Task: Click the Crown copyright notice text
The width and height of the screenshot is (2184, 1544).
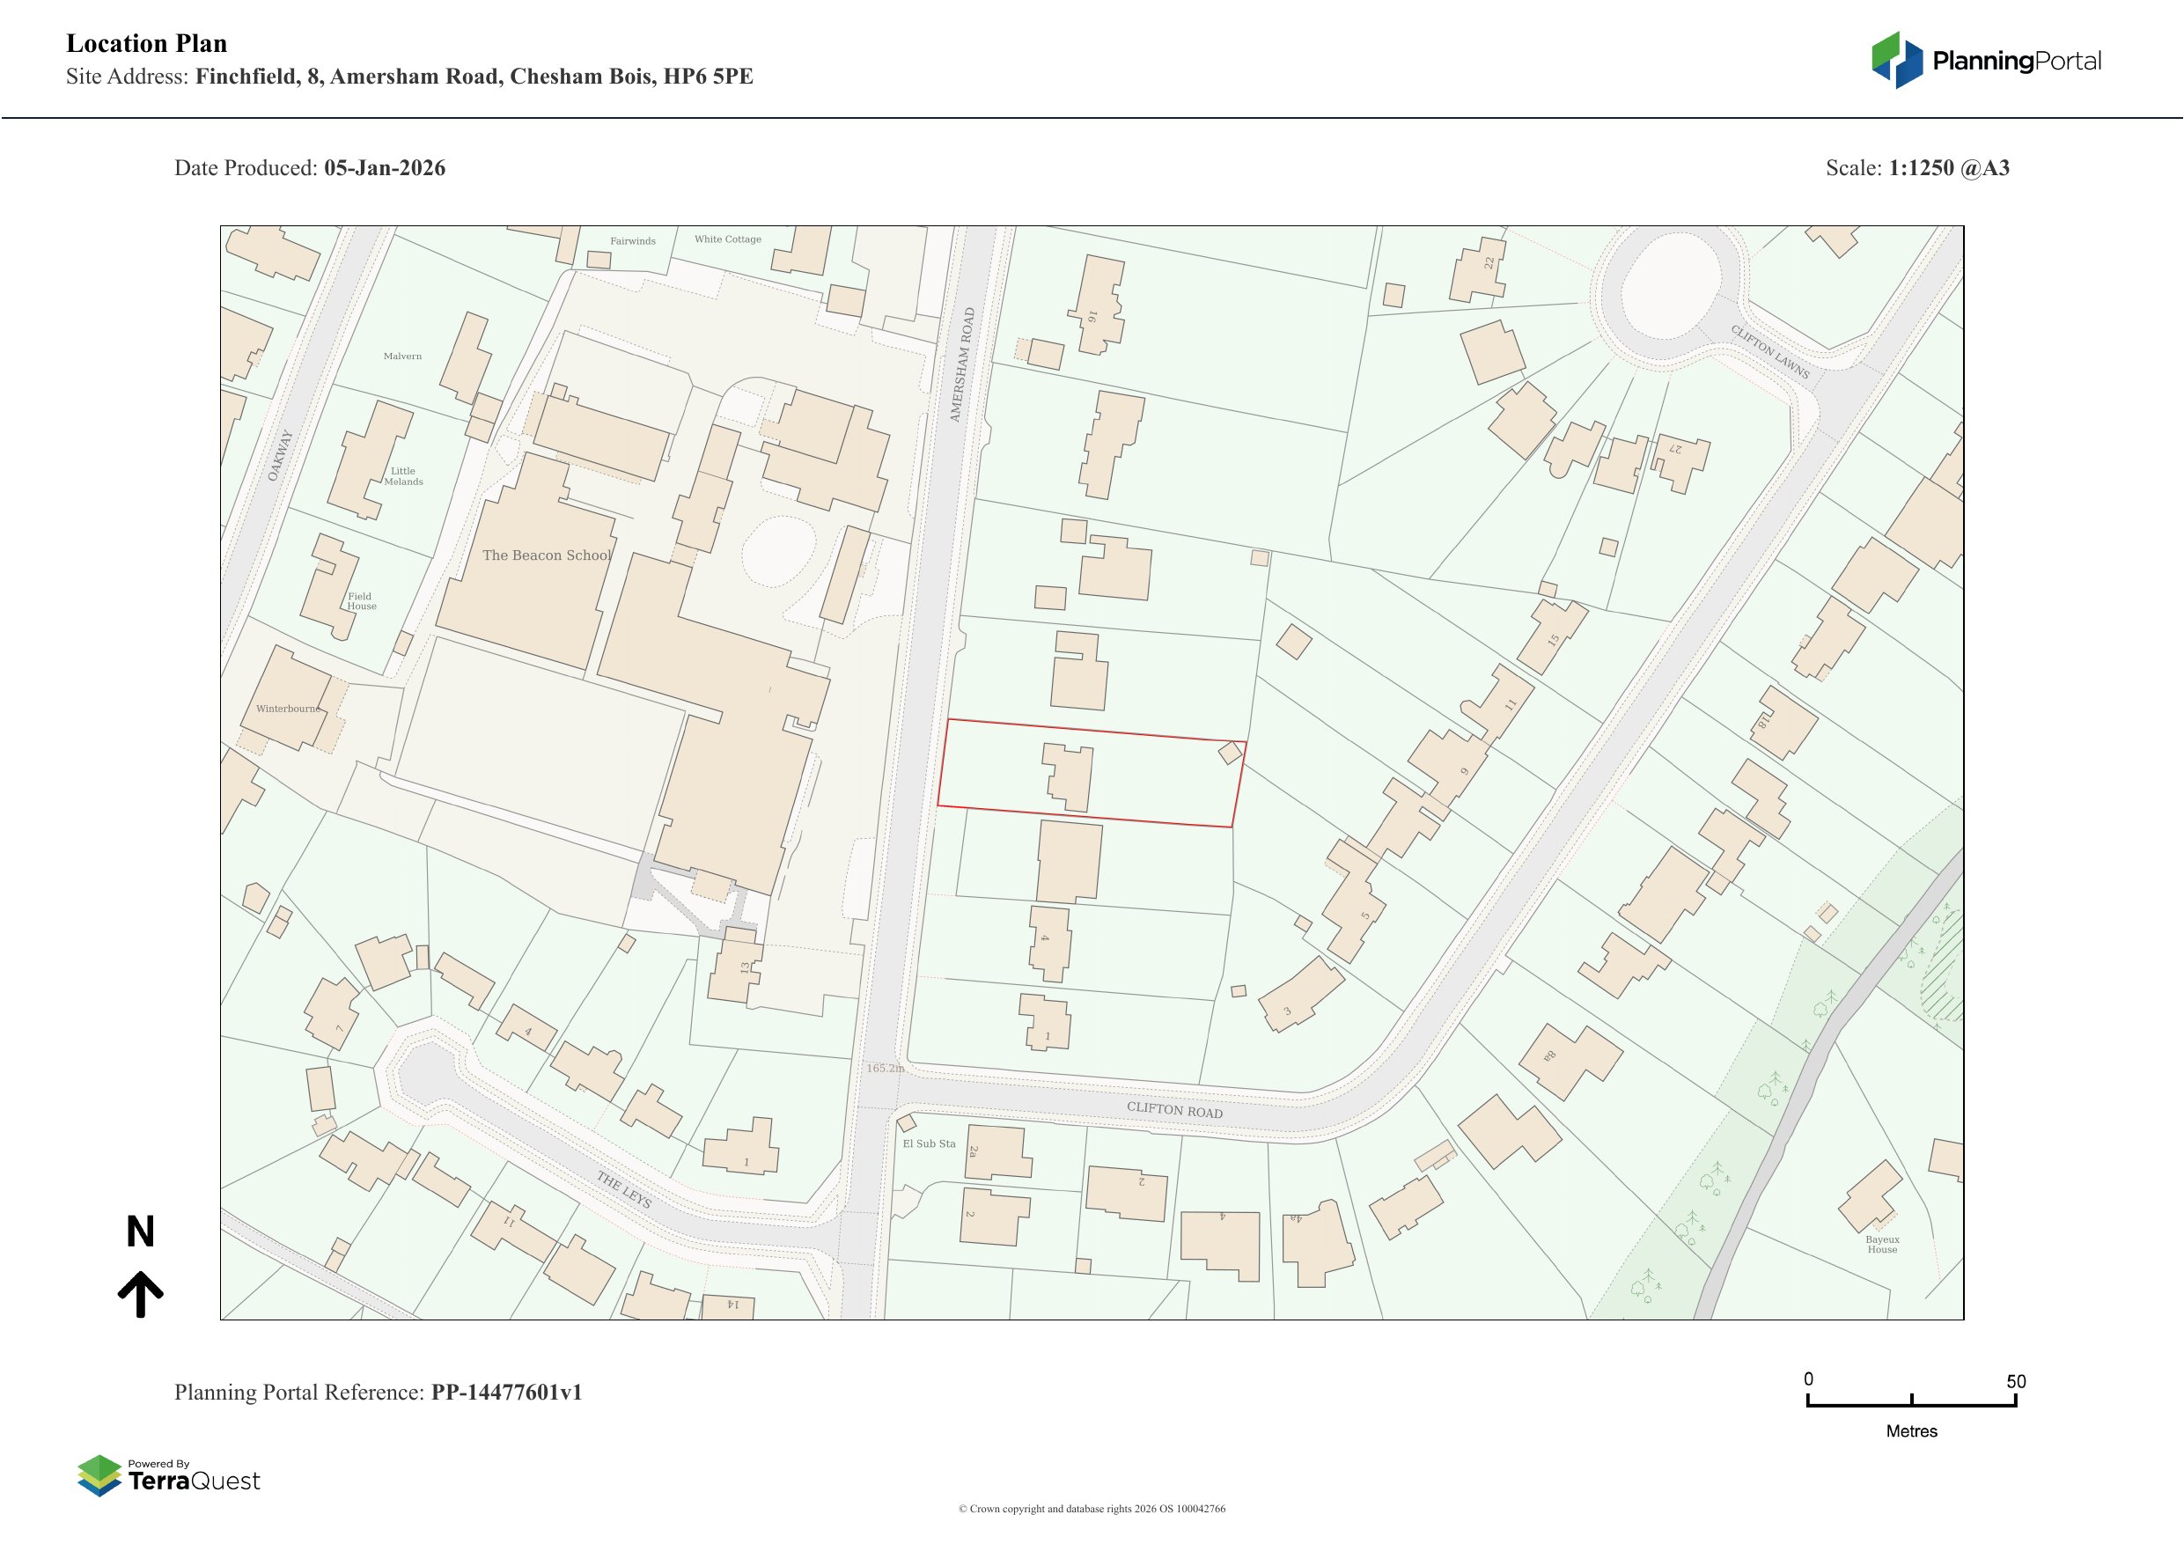Action: (x=1091, y=1509)
